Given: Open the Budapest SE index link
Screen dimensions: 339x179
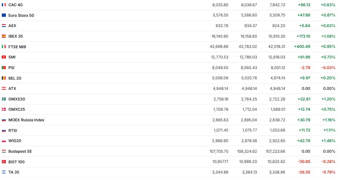Looking at the screenshot, I should [x=20, y=151].
